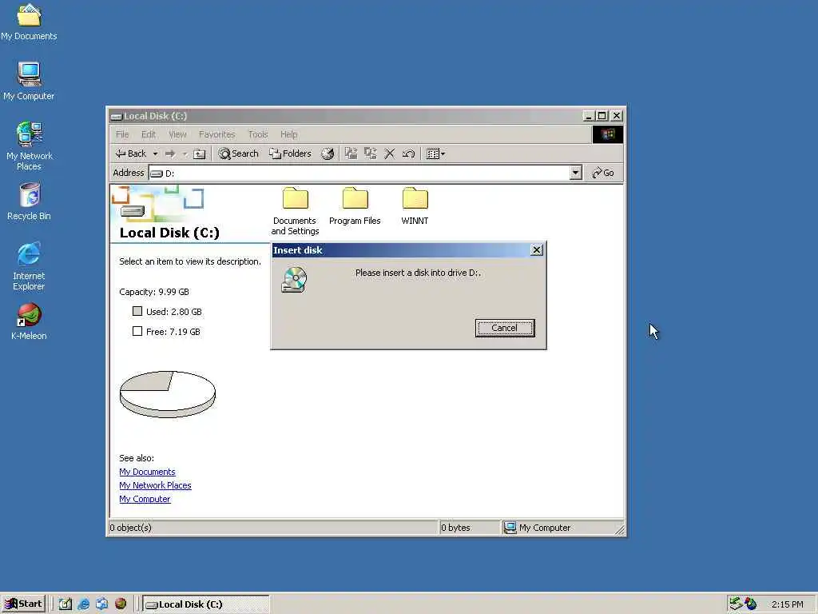818x614 pixels.
Task: Click the network connection tray icon
Action: point(736,604)
